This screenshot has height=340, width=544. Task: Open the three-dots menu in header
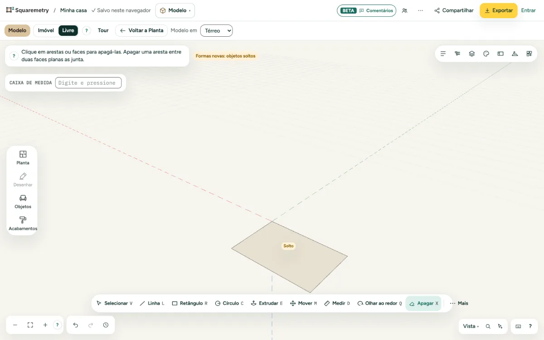point(421,10)
